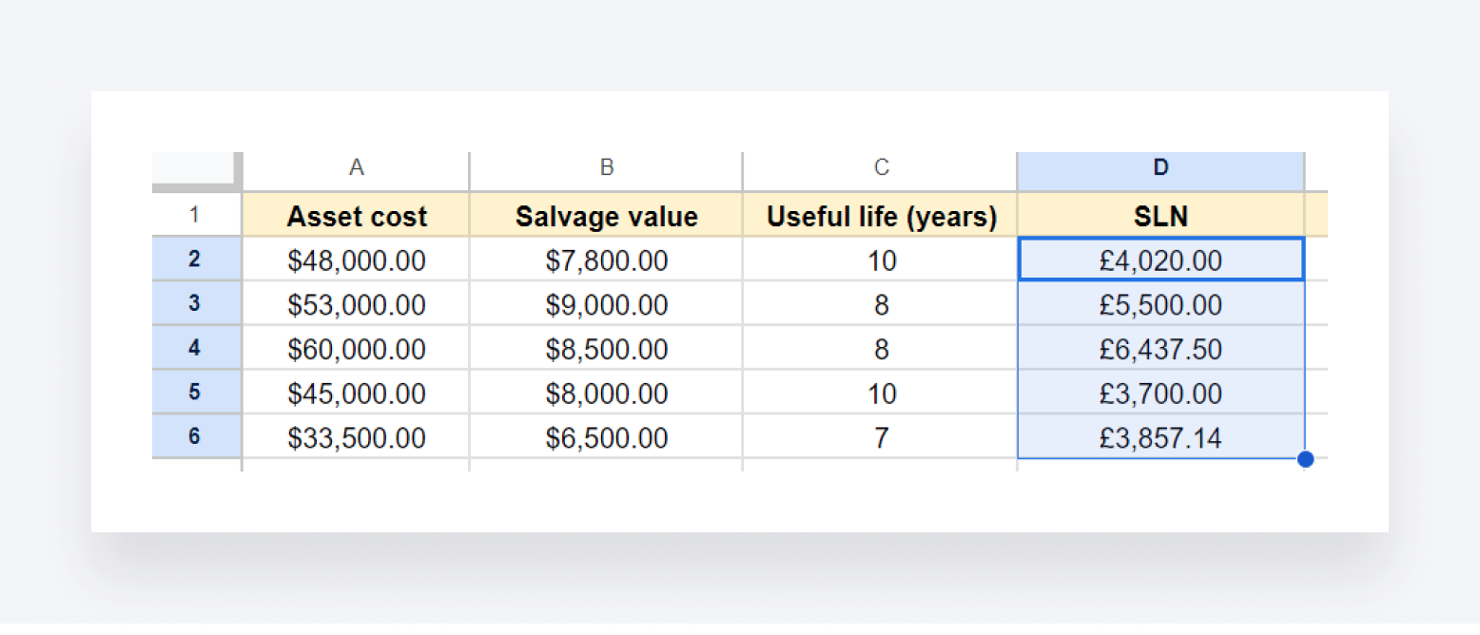Image resolution: width=1480 pixels, height=635 pixels.
Task: Click the cell containing $6,500.00
Action: [605, 437]
